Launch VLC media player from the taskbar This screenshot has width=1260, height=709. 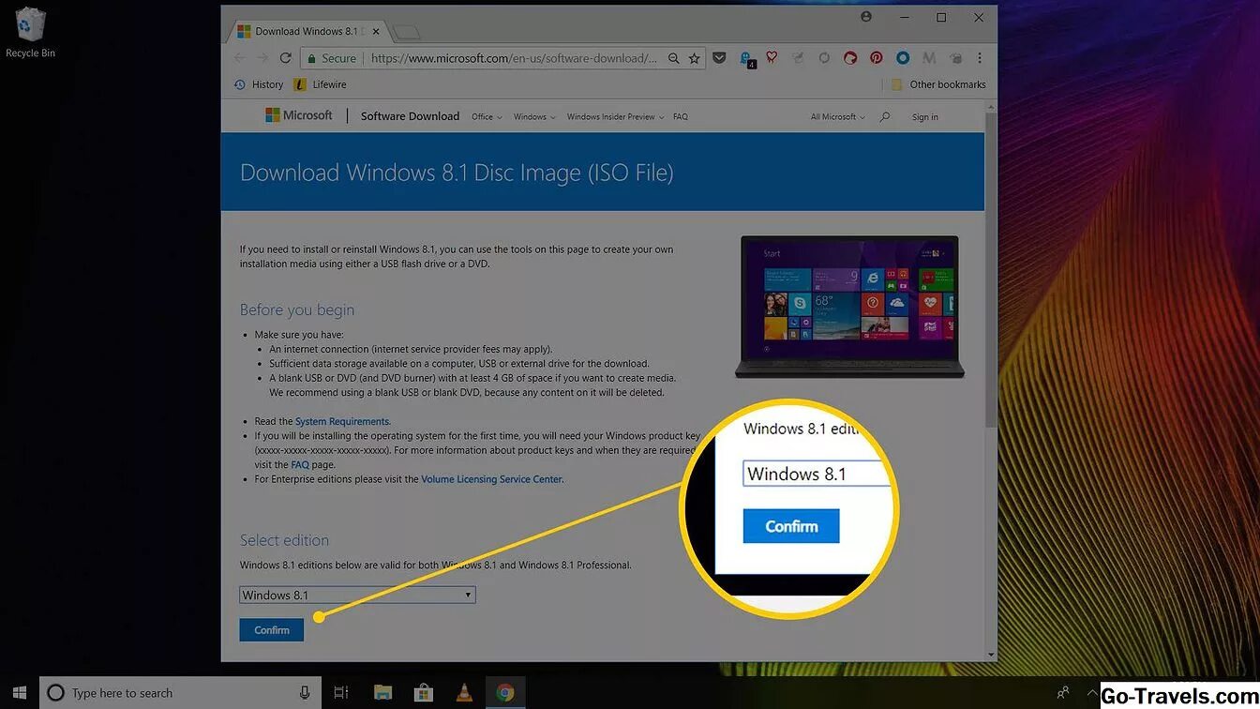coord(463,693)
